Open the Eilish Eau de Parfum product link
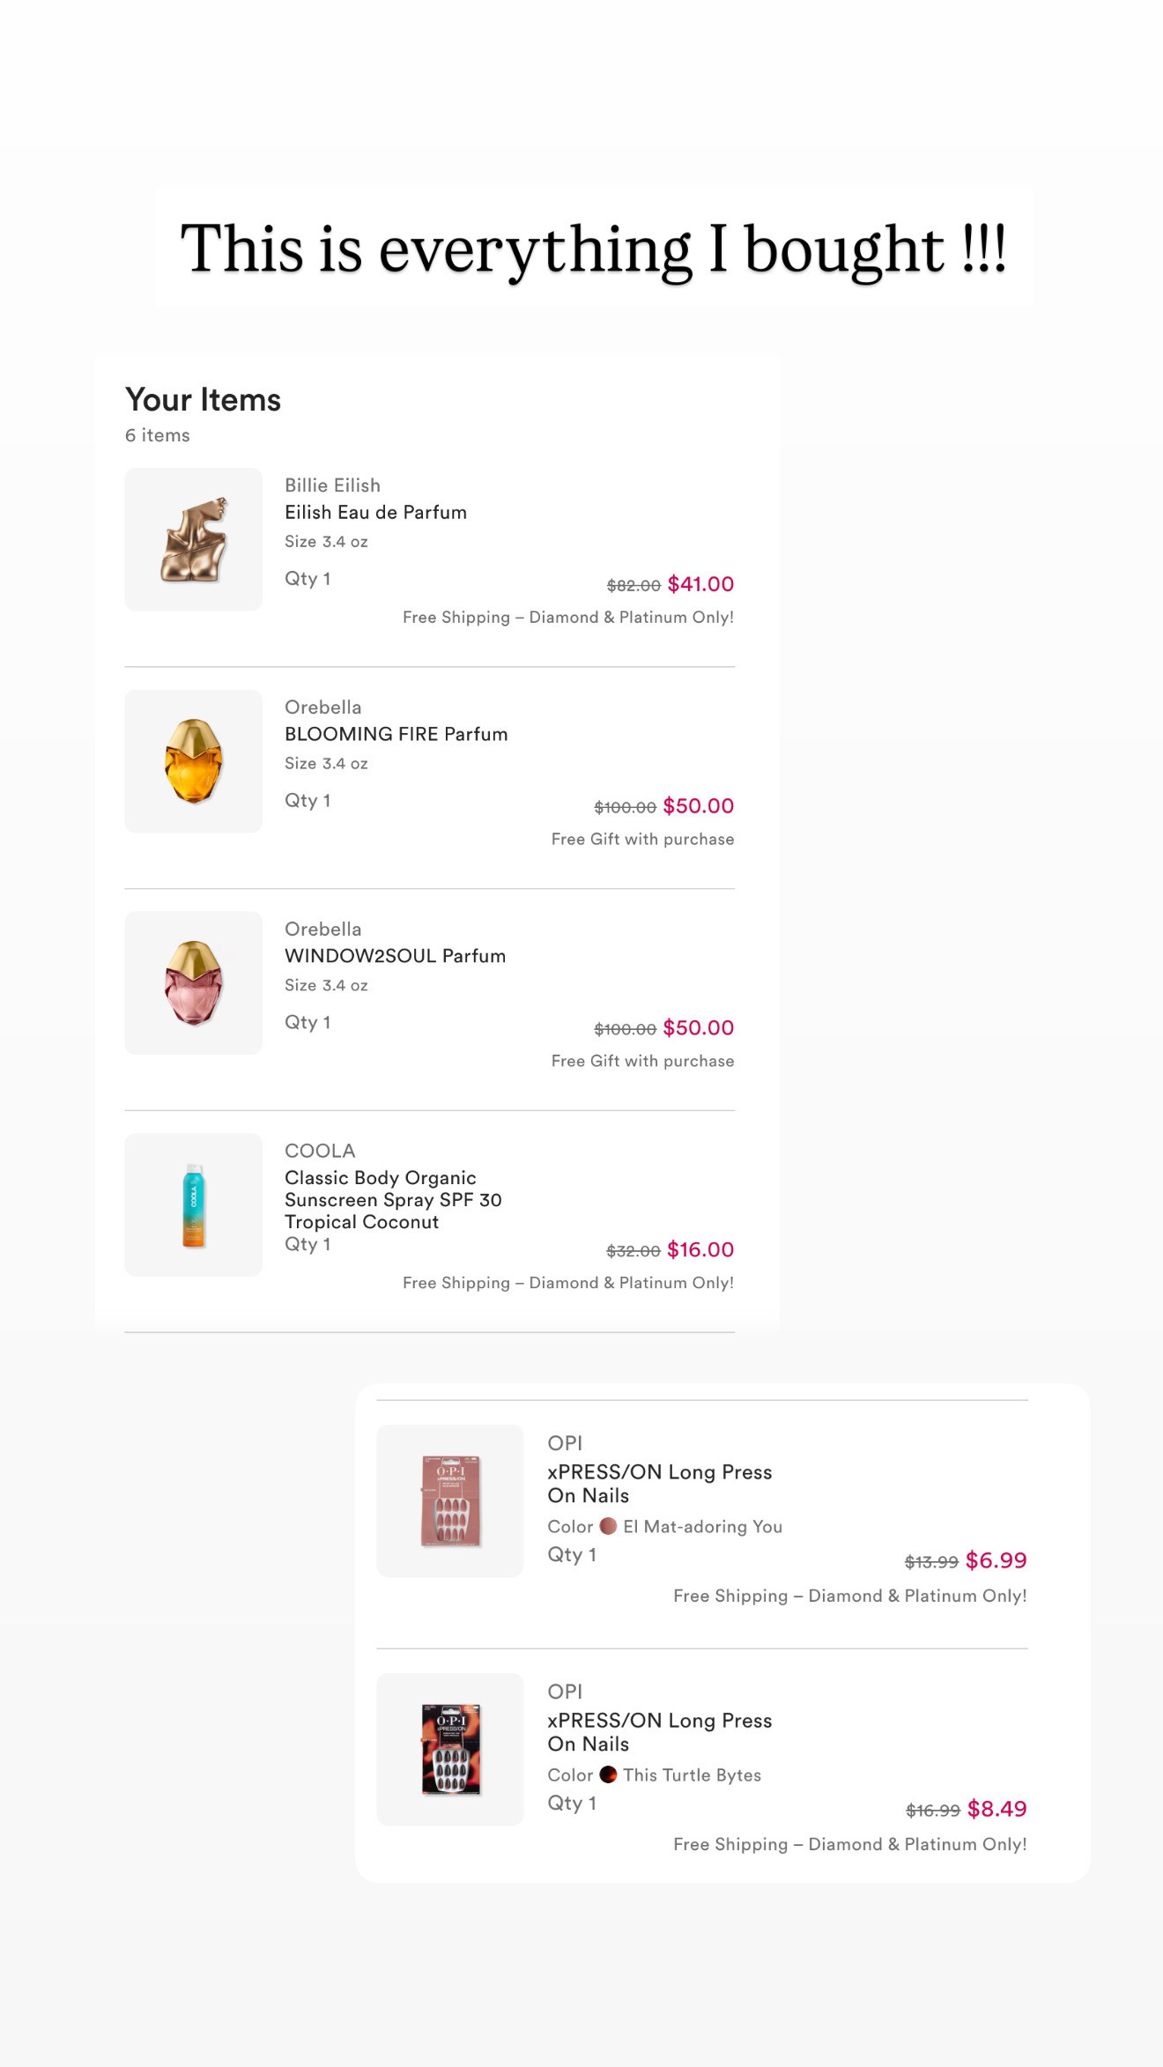Viewport: 1163px width, 2067px height. tap(375, 513)
